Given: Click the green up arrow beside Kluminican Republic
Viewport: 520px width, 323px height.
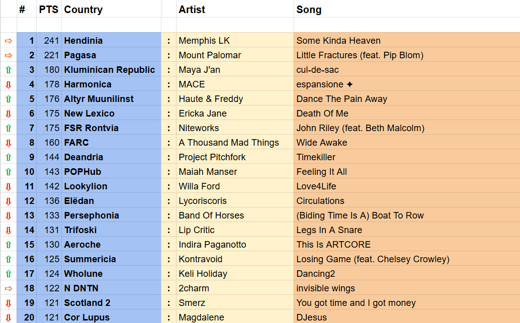Looking at the screenshot, I should point(8,70).
